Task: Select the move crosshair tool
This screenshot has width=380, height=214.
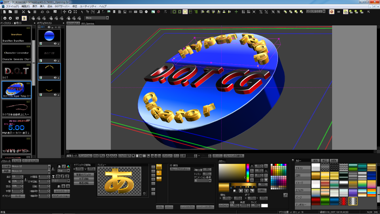Action: (x=65, y=11)
